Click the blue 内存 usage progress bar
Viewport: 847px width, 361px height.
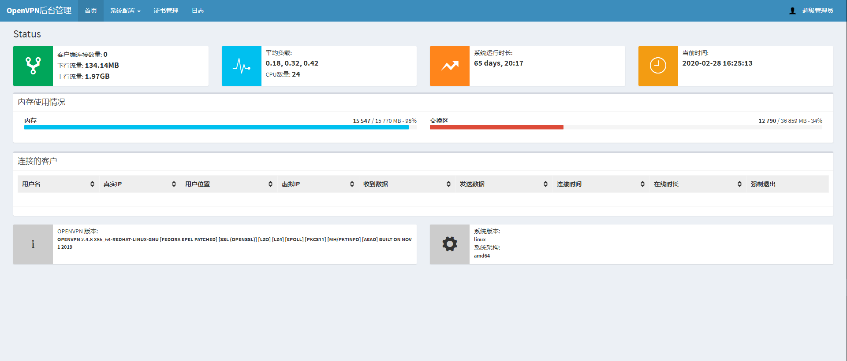(216, 127)
